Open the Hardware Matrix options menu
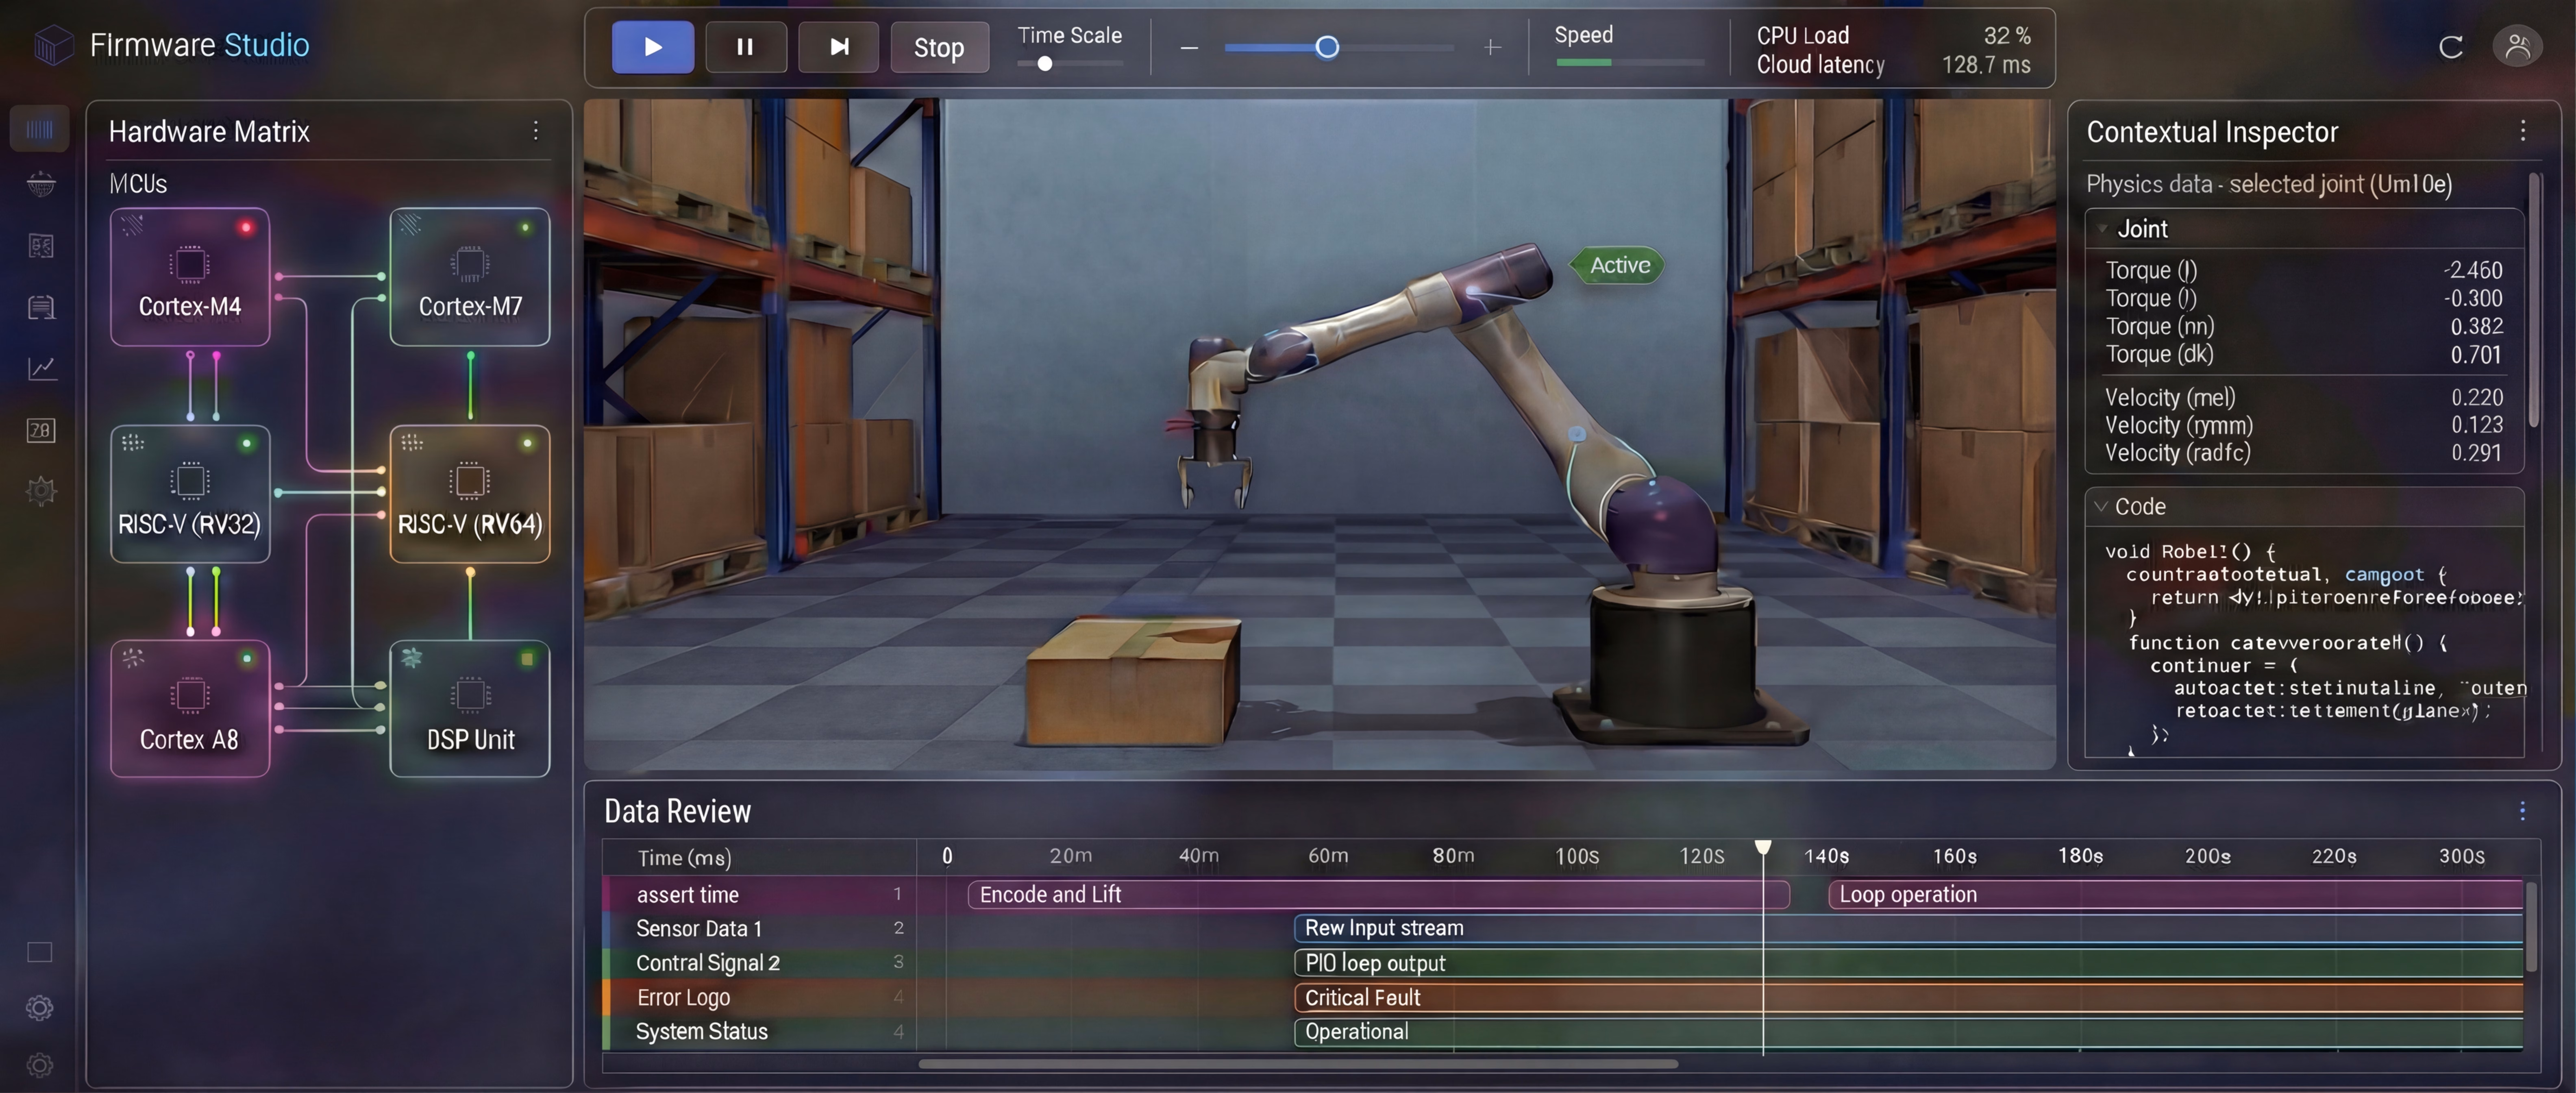2576x1093 pixels. [536, 131]
